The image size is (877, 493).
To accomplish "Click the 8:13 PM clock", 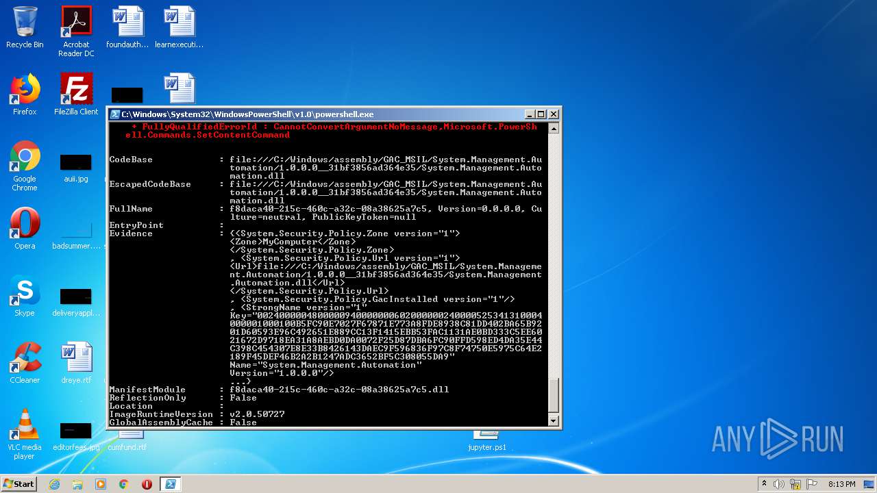I will 841,484.
